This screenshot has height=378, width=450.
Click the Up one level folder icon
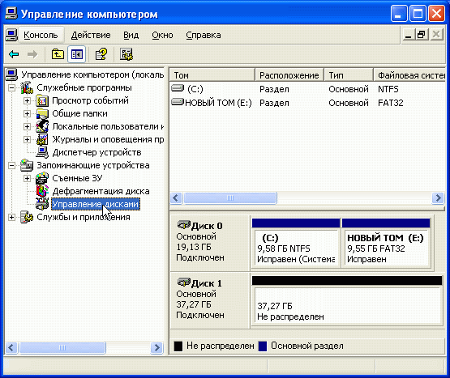point(58,54)
